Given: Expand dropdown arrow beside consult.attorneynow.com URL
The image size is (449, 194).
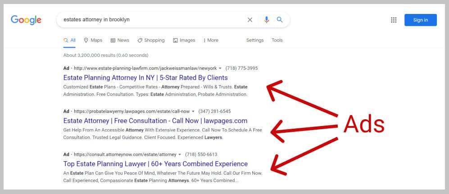Looking at the screenshot, I should pos(180,154).
